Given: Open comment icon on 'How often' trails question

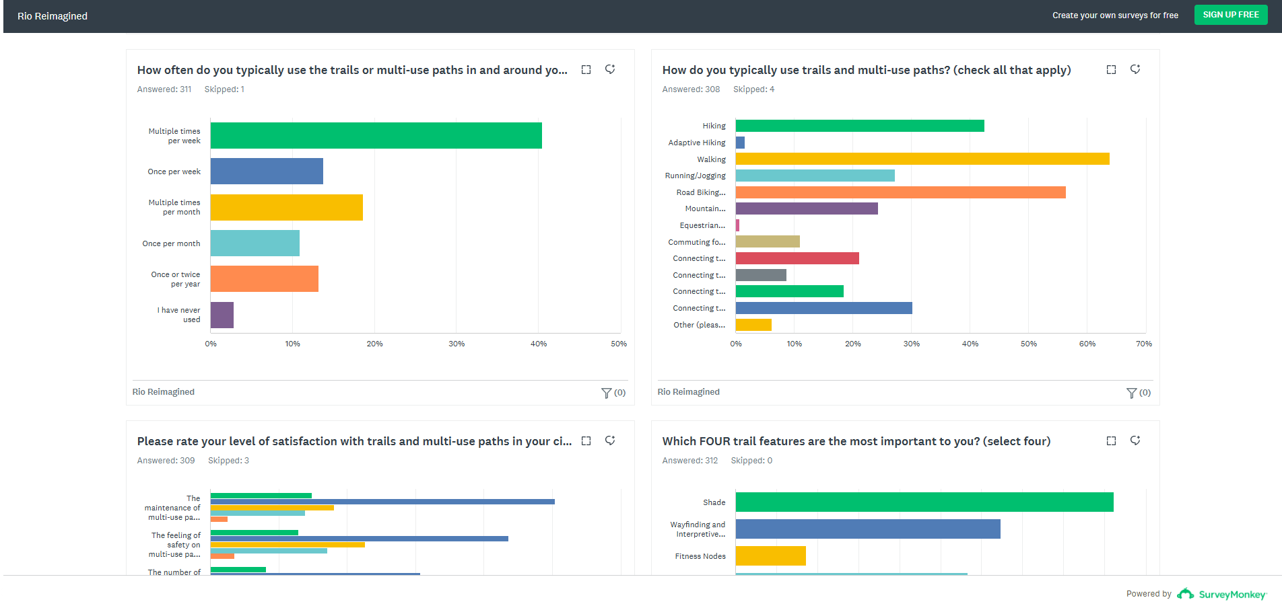Looking at the screenshot, I should [x=610, y=69].
